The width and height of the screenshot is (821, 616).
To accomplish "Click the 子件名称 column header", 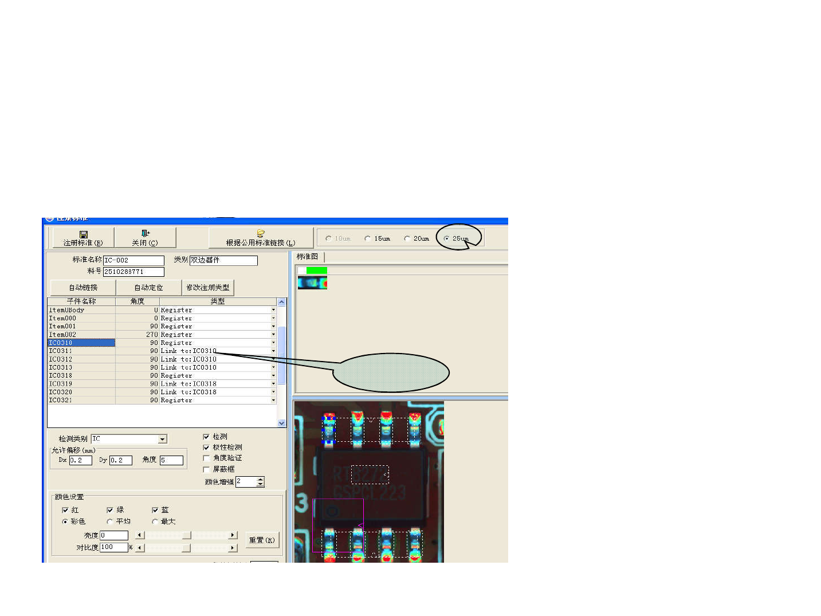I will [81, 301].
